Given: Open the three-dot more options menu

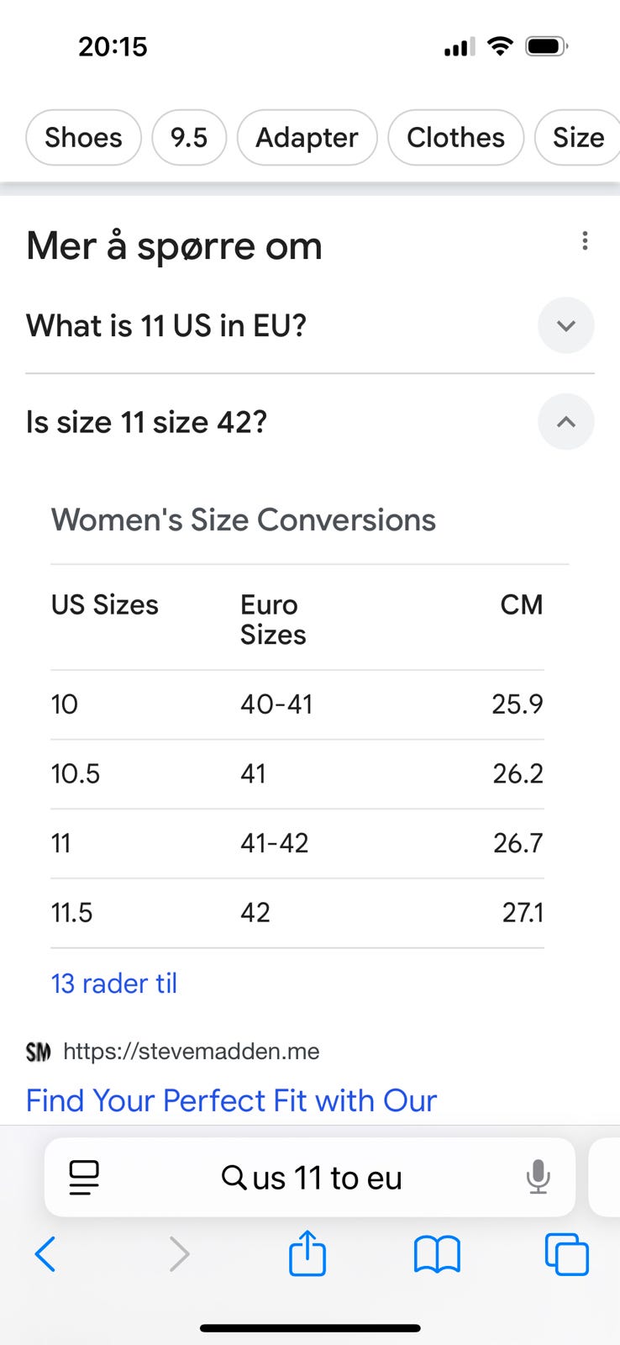Looking at the screenshot, I should point(585,242).
